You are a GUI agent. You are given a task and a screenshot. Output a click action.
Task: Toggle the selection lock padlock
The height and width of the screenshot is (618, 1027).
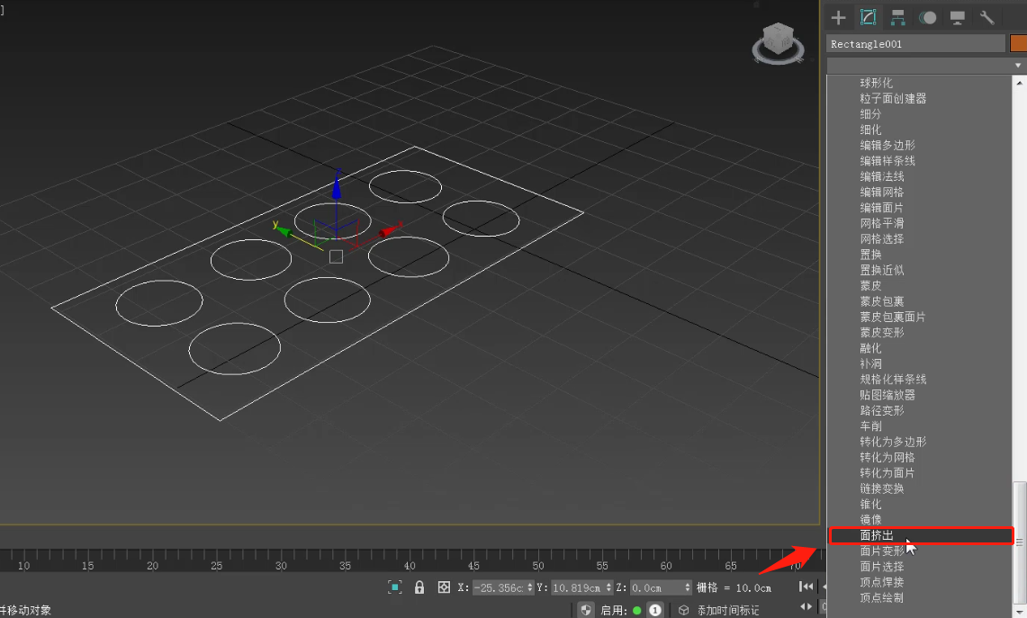[419, 587]
